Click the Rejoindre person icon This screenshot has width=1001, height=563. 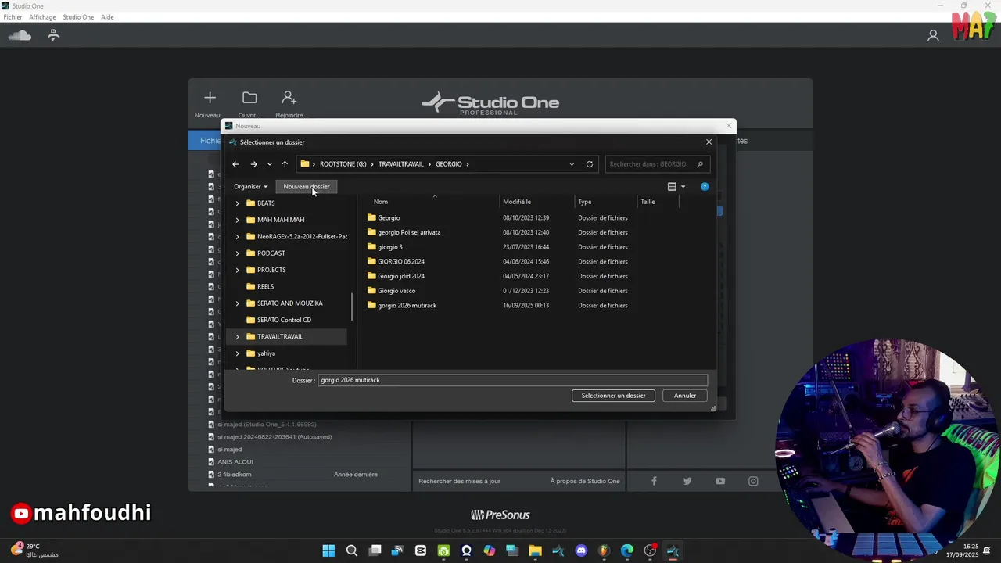tap(289, 98)
